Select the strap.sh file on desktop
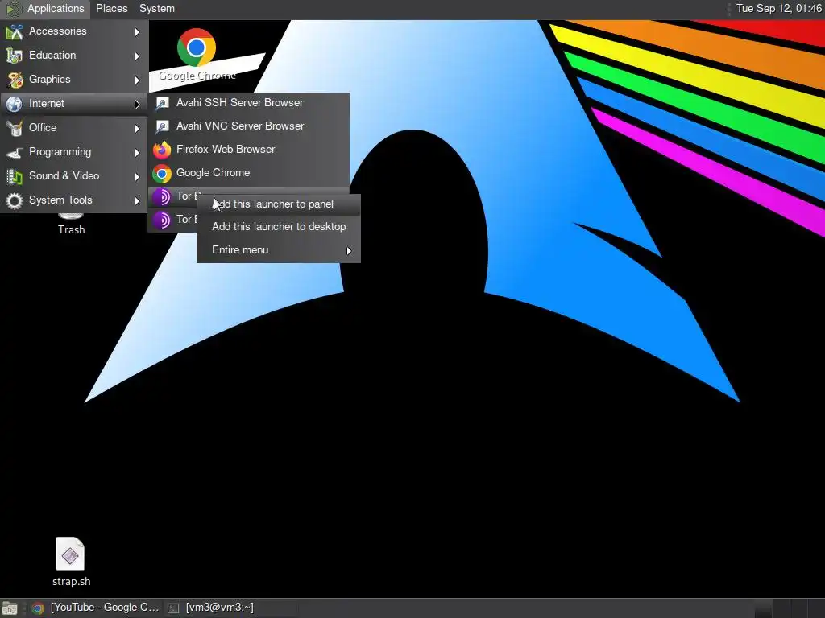 pos(71,562)
